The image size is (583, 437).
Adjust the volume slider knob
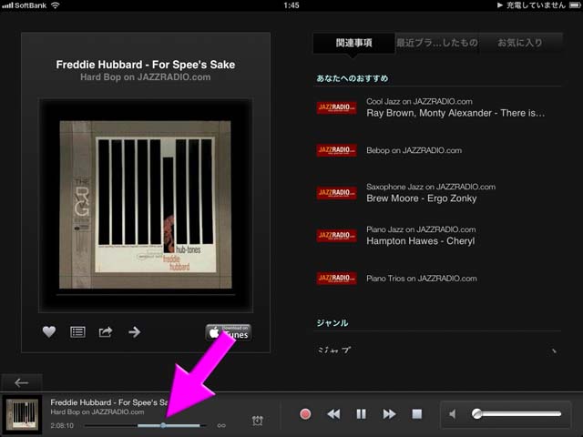pyautogui.click(x=476, y=413)
